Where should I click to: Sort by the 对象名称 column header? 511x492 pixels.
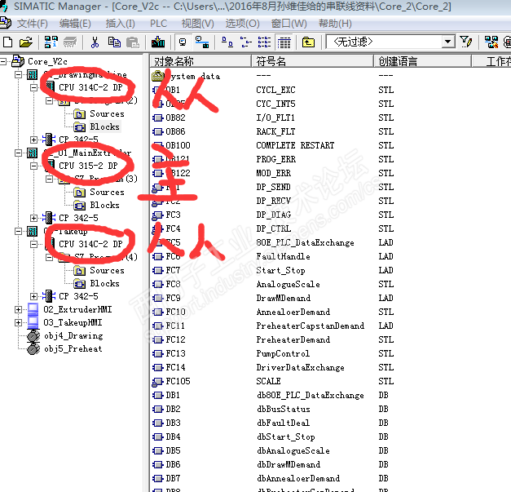coord(200,61)
